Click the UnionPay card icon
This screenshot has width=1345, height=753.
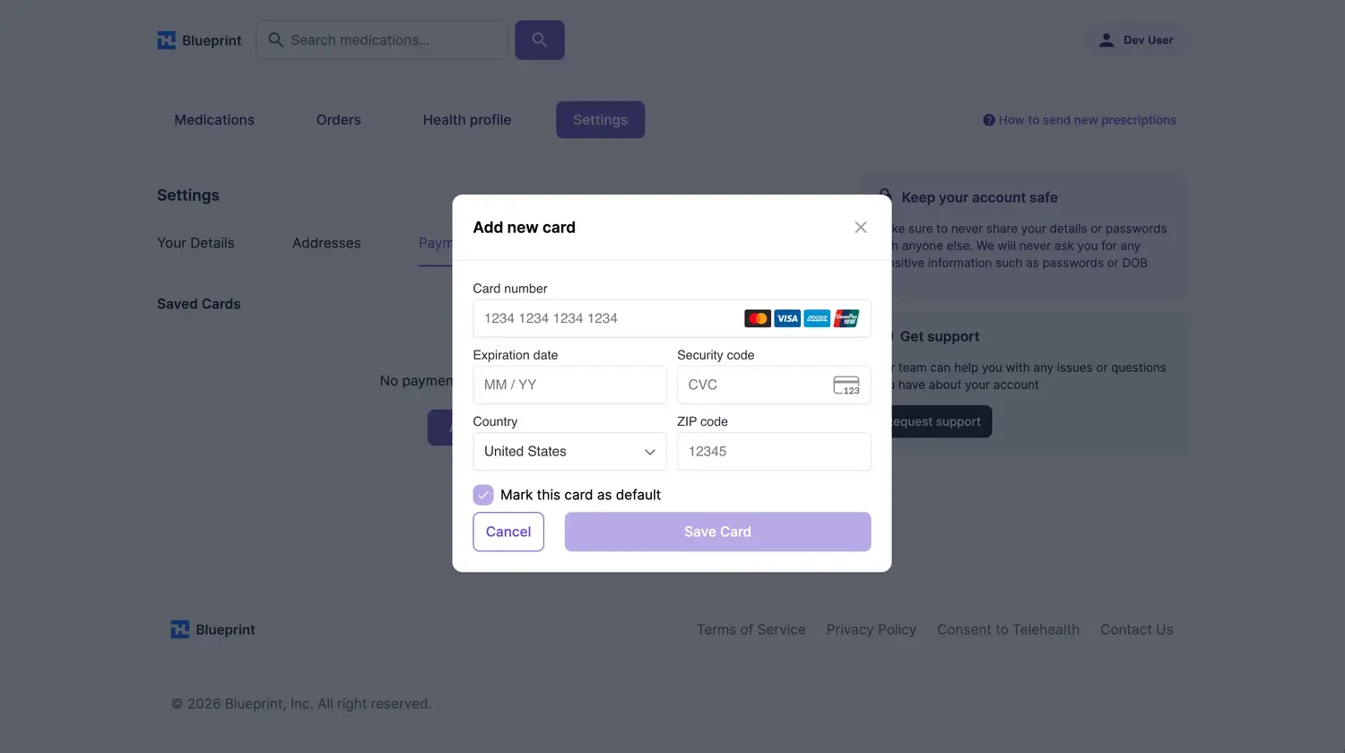click(846, 318)
